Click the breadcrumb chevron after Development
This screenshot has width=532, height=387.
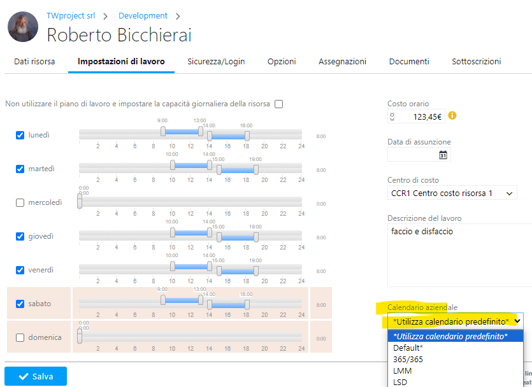pos(176,15)
